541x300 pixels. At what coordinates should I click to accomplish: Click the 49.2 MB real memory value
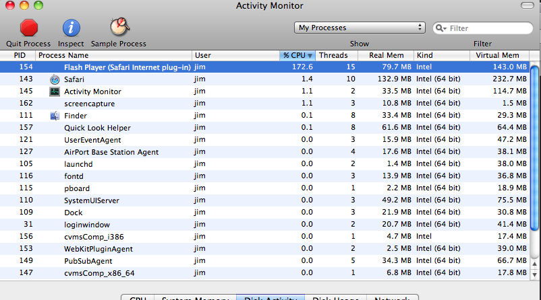tap(397, 200)
